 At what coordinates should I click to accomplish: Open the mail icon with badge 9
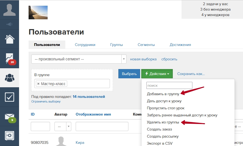9,116
